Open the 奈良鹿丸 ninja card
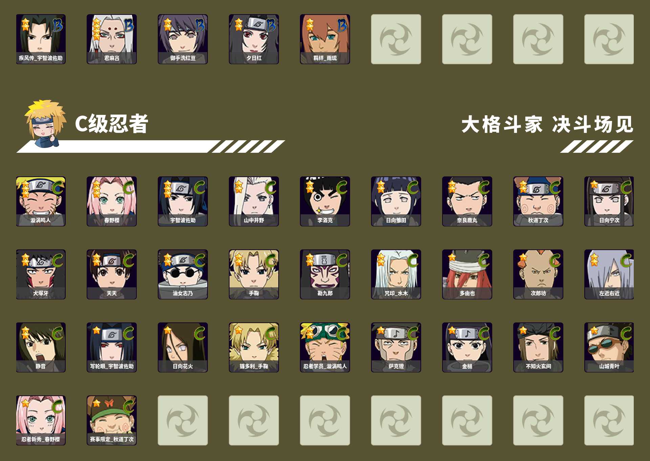 point(467,201)
